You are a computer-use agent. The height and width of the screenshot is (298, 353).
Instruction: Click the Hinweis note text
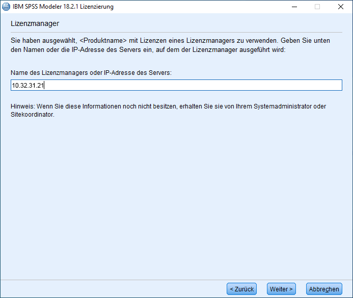[x=169, y=111]
